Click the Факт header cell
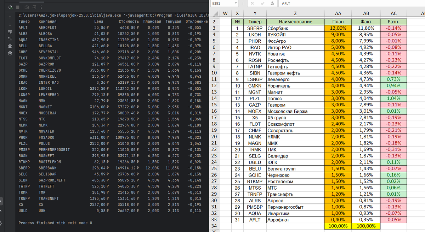425x232 pixels. [366, 22]
